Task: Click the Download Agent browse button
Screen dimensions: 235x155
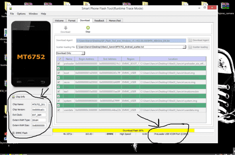Action: tap(199, 40)
